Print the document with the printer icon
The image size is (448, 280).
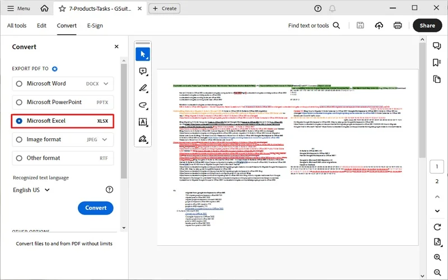398,25
